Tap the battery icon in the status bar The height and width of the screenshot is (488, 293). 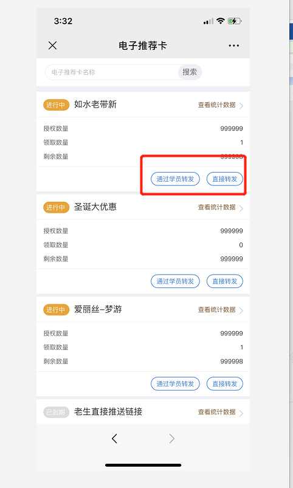pyautogui.click(x=235, y=21)
